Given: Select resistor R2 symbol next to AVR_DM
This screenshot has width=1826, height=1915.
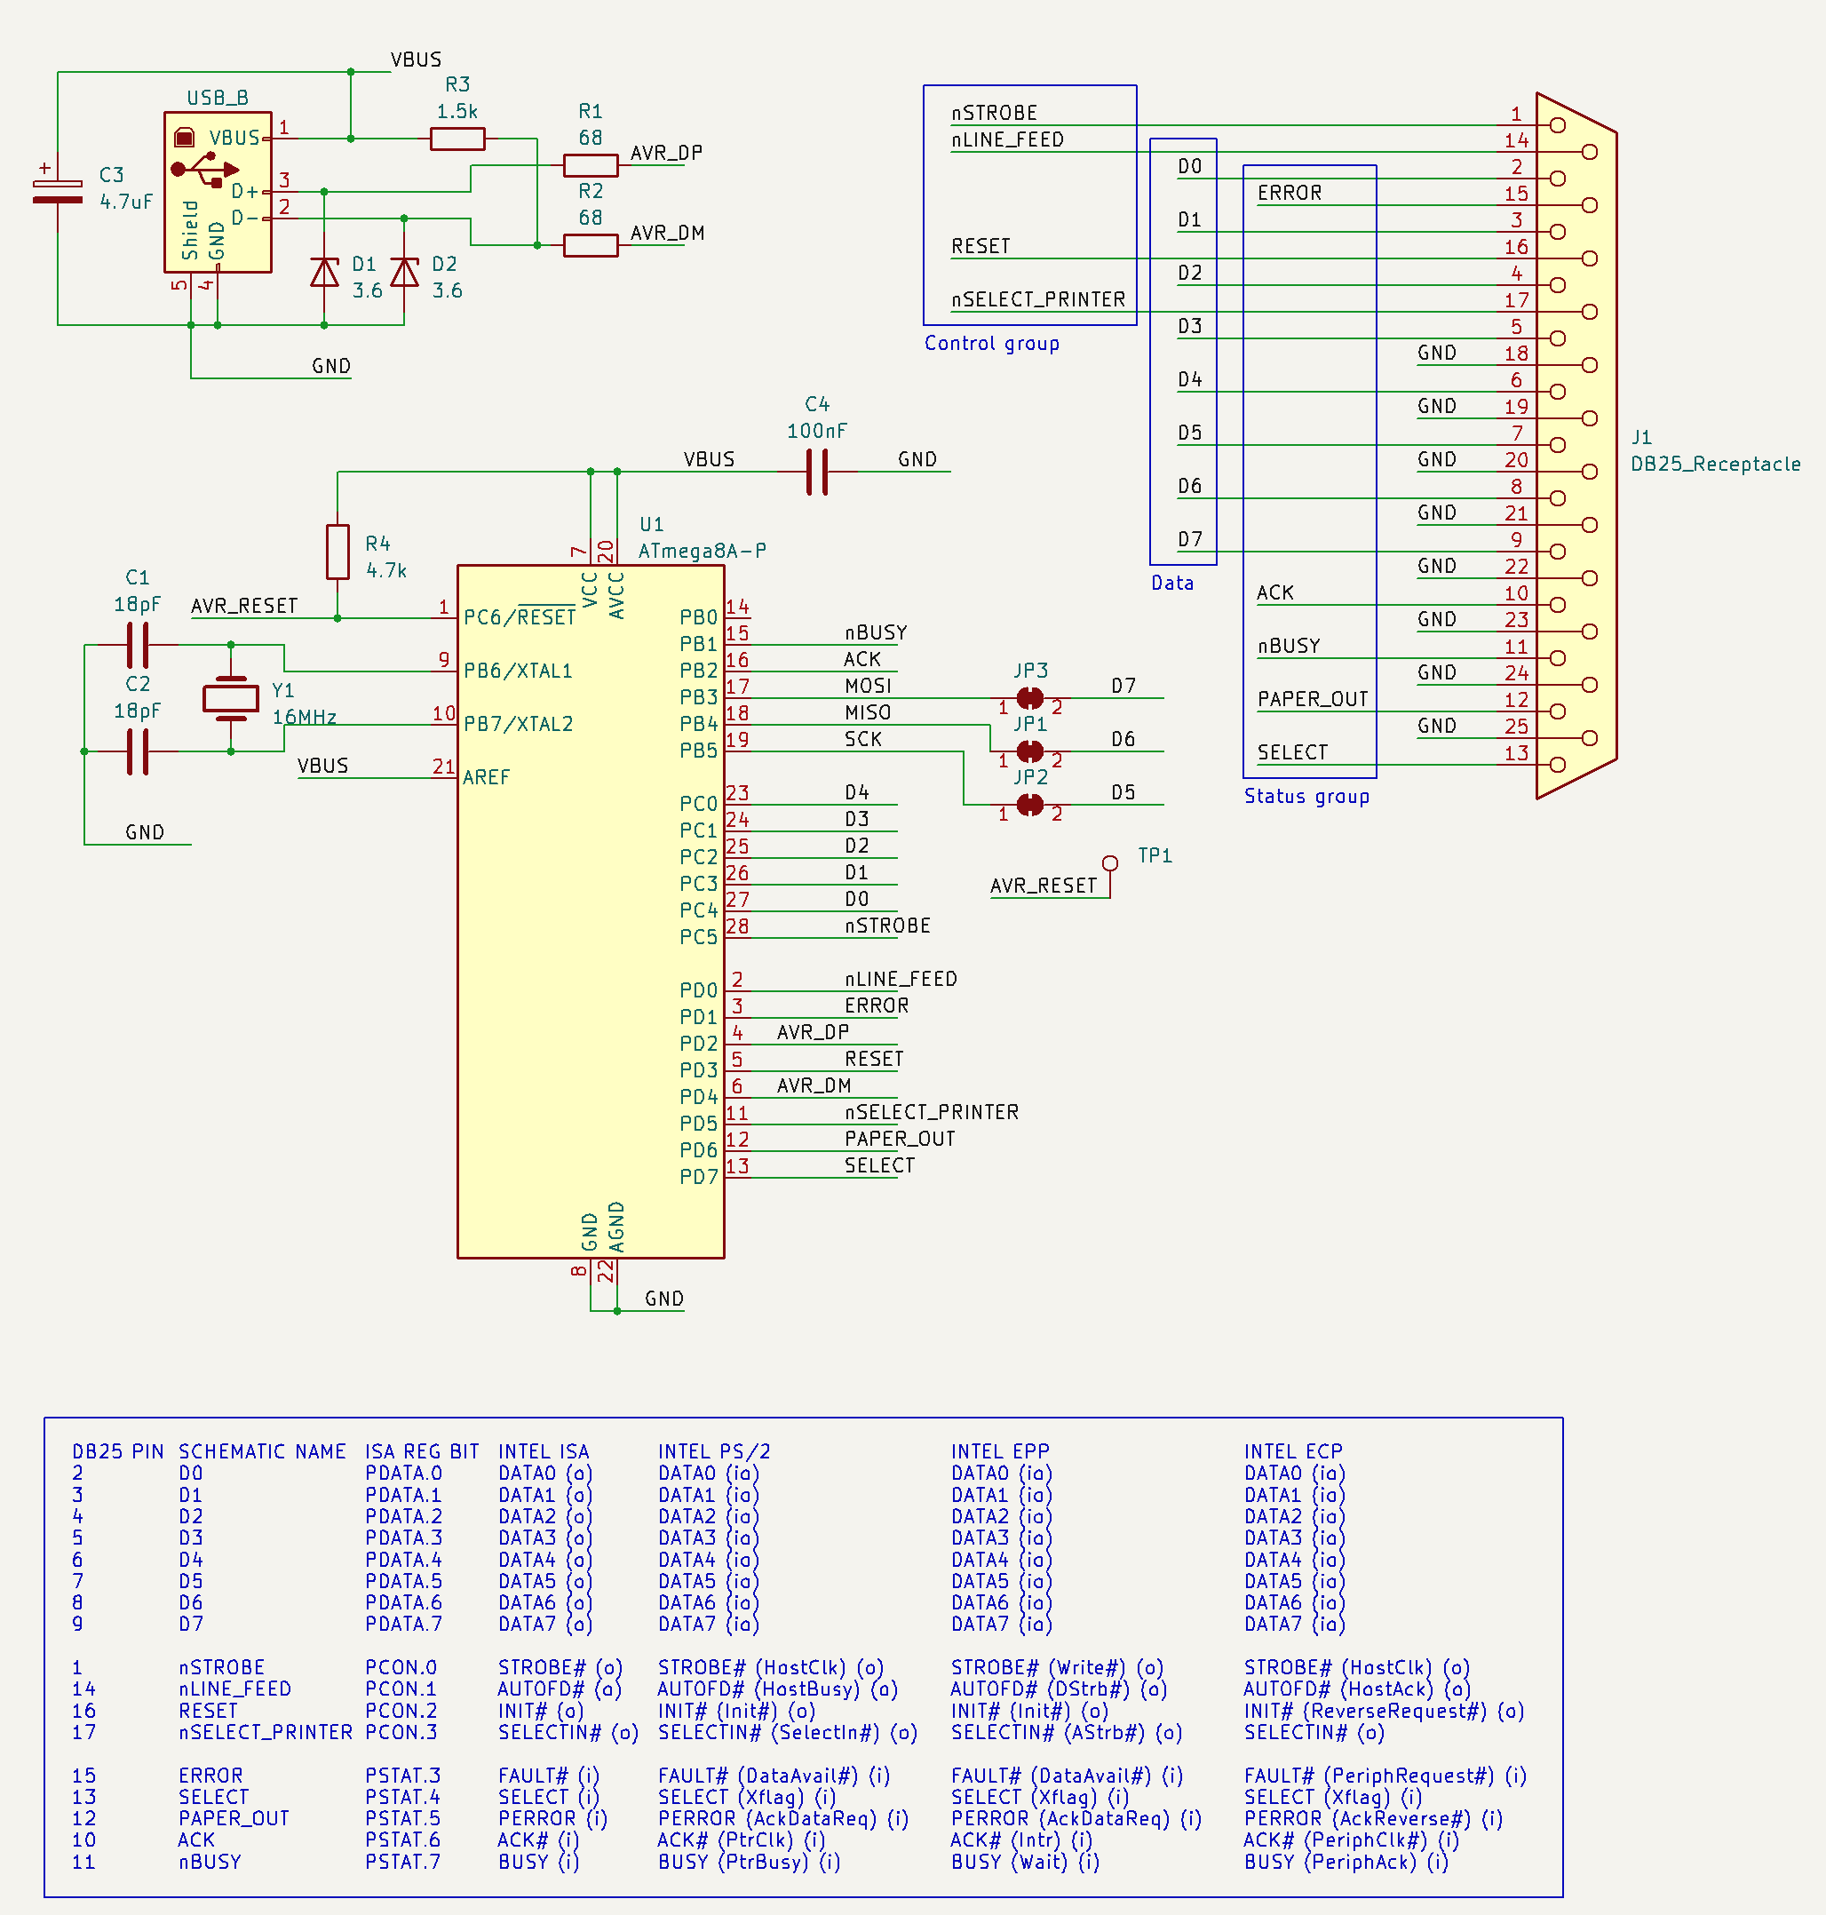Looking at the screenshot, I should [x=591, y=245].
